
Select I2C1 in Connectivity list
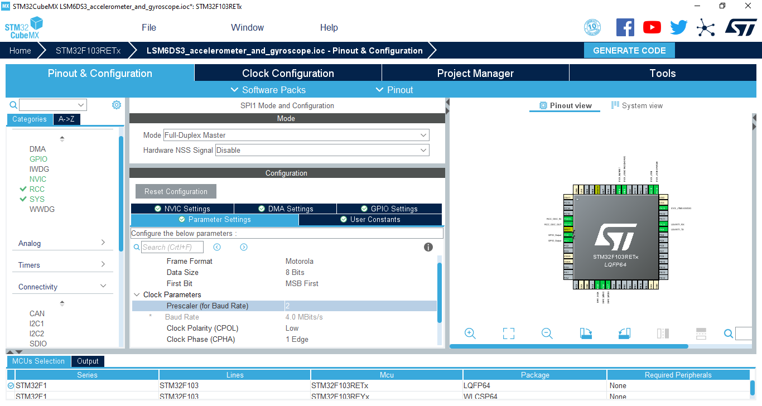(37, 323)
